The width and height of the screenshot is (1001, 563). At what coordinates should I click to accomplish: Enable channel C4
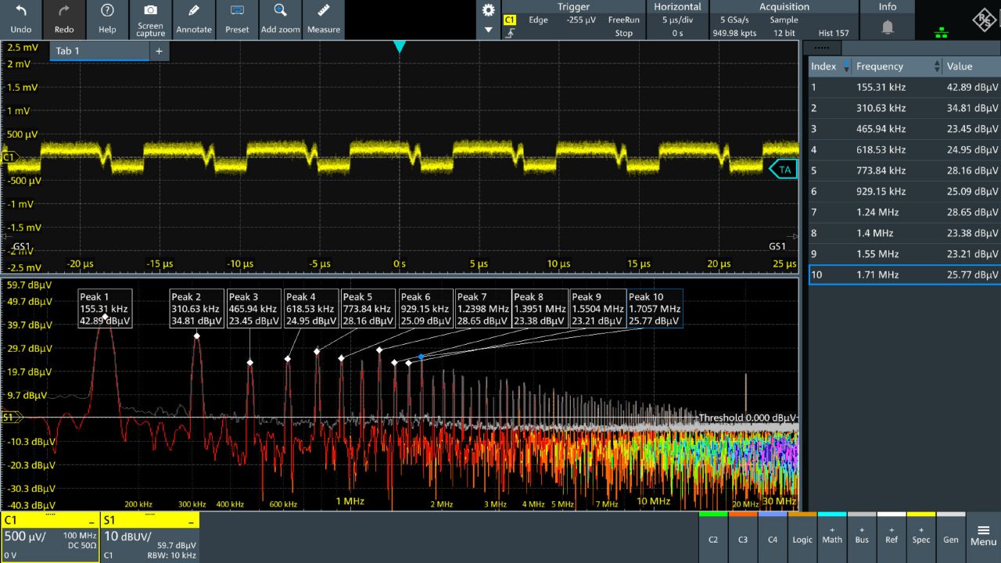pyautogui.click(x=773, y=538)
